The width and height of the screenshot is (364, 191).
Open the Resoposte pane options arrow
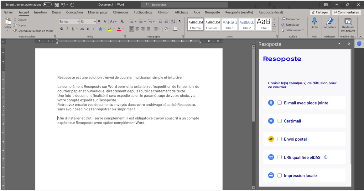pos(339,44)
